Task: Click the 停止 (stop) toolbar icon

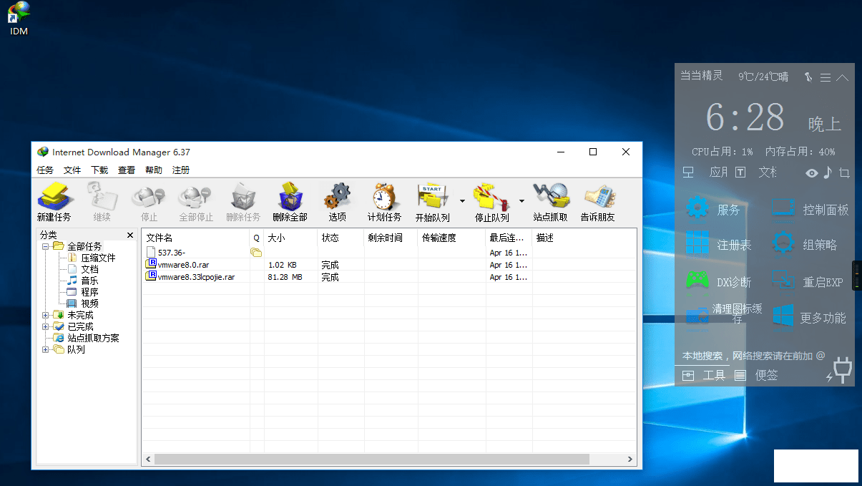Action: coord(149,202)
